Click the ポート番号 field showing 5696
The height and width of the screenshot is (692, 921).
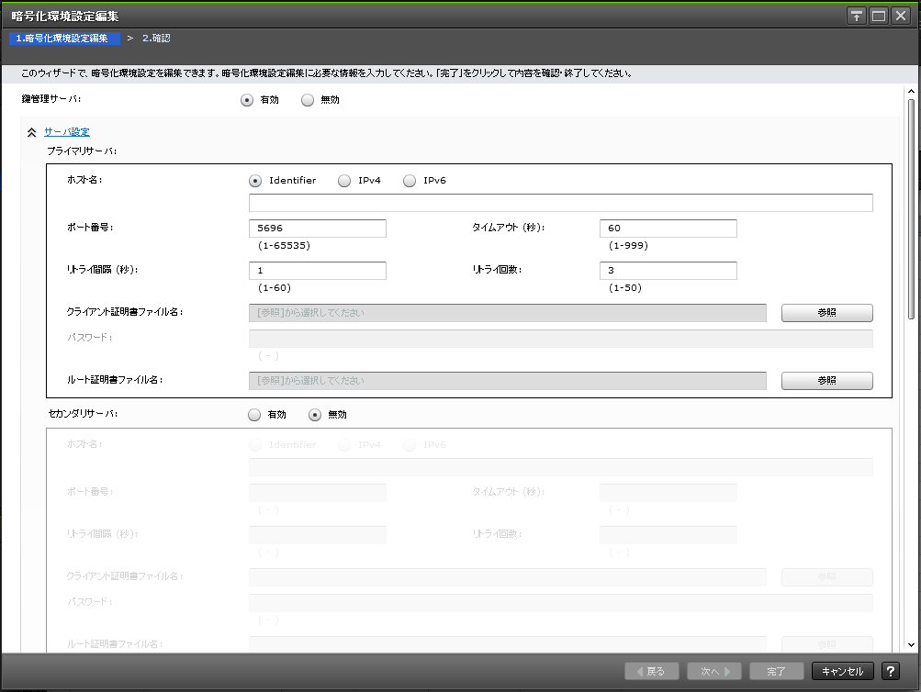(317, 229)
